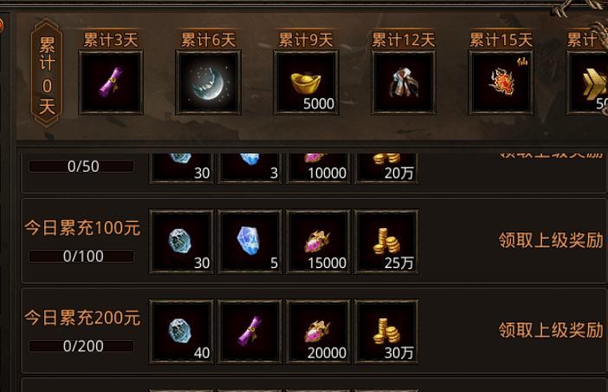
Task: Click the rough stone icon marked 30 in 100元 row
Action: coord(182,242)
